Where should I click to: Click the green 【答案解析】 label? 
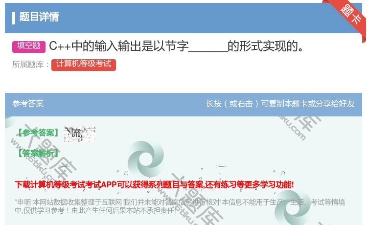tap(38, 154)
